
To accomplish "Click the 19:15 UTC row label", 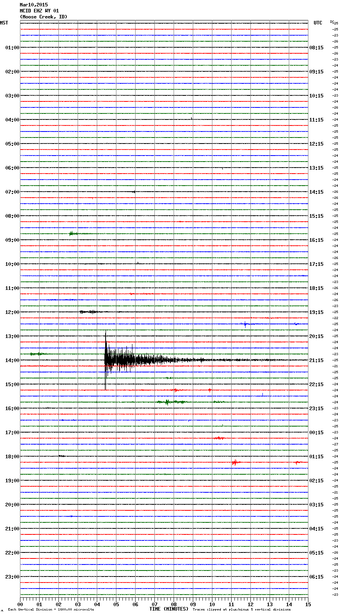I will pos(316,312).
